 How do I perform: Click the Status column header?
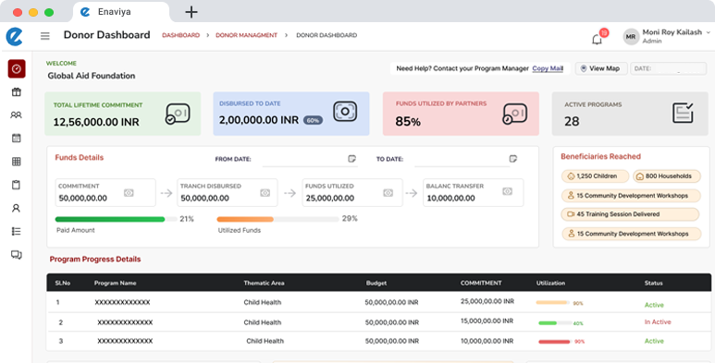653,283
